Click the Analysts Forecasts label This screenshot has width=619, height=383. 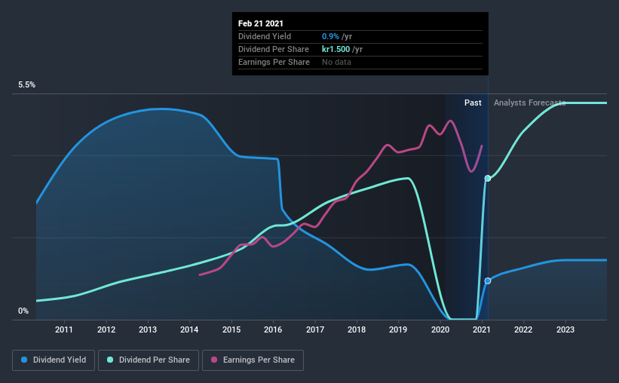(x=530, y=103)
